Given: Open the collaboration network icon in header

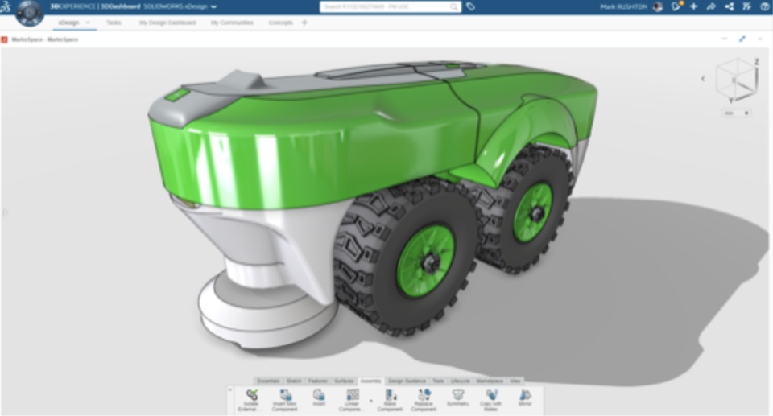Looking at the screenshot, I should (x=730, y=7).
